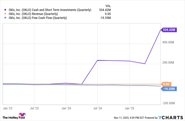The width and height of the screenshot is (185, 121).
Task: Click the Jan '24 x-axis label
Action: tap(66, 108)
